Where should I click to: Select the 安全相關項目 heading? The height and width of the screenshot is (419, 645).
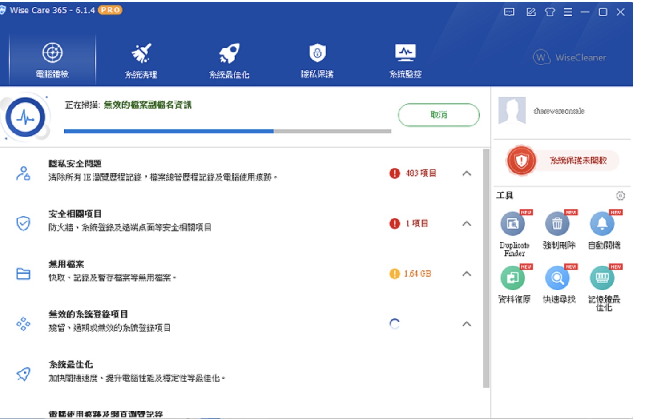[x=75, y=214]
